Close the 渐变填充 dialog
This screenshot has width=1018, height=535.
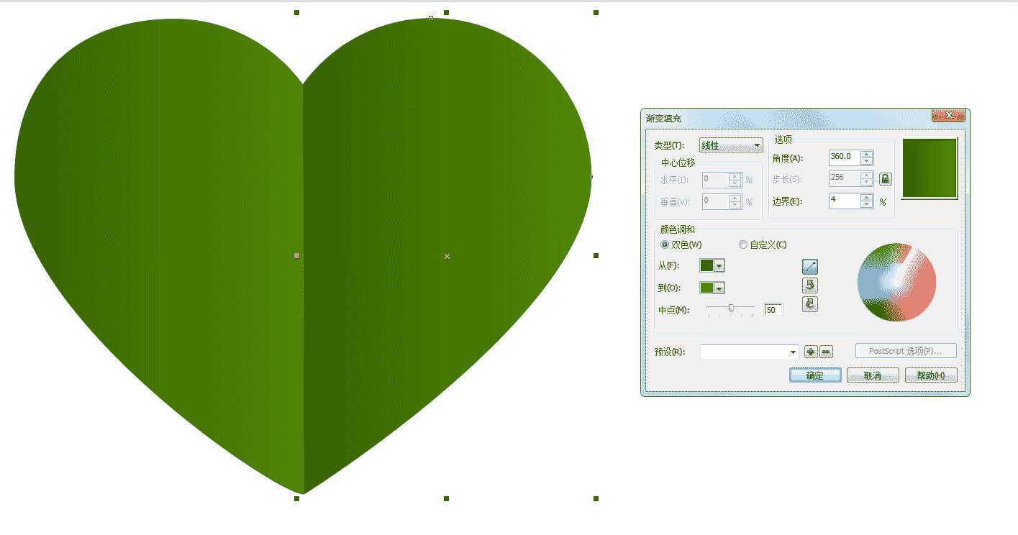click(x=947, y=116)
